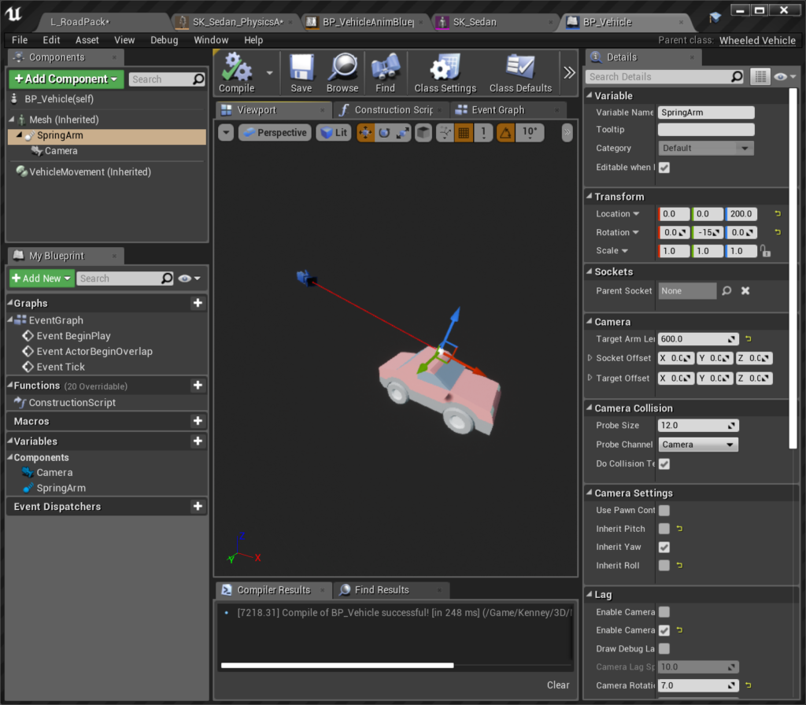Open the Add Component dropdown
Image resolution: width=806 pixels, height=705 pixels.
66,79
